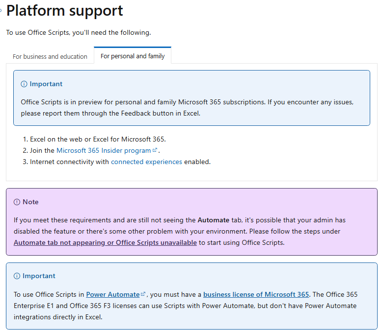The height and width of the screenshot is (333, 382).
Task: Click the Note heading text in the purple box
Action: 30,202
